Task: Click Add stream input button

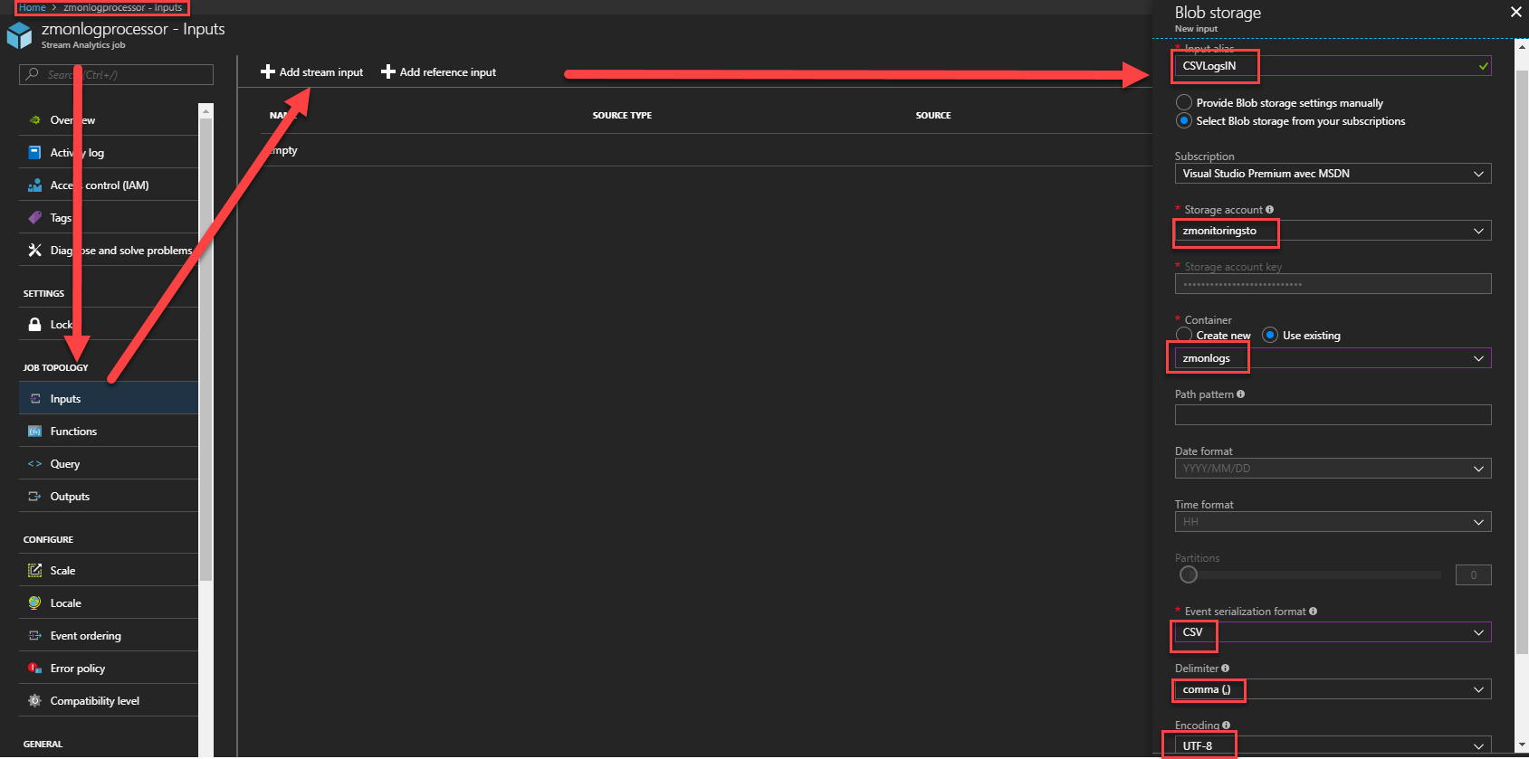Action: 312,72
